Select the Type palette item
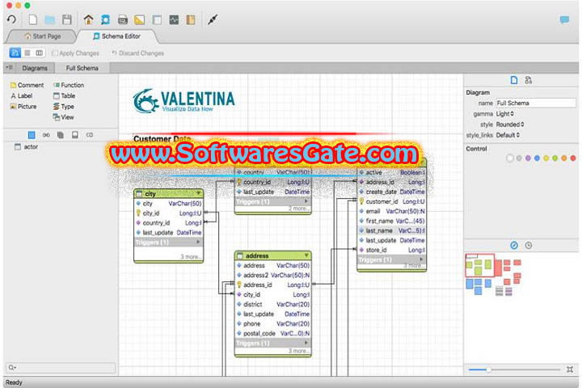The height and width of the screenshot is (388, 582). click(64, 107)
